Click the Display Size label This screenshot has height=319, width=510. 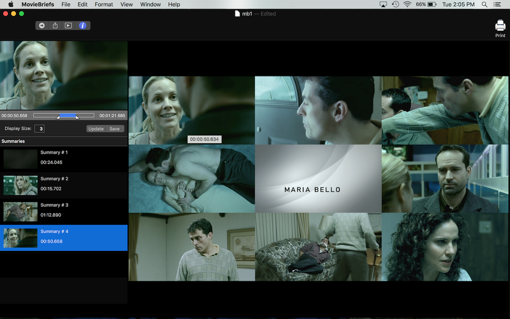pyautogui.click(x=18, y=129)
